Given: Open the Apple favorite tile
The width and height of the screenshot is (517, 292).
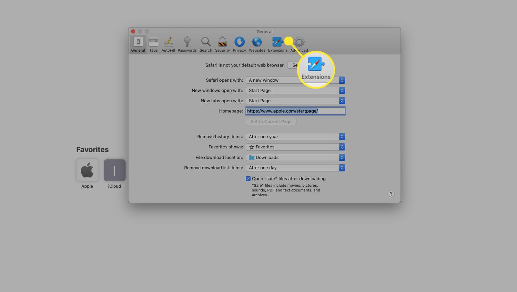Looking at the screenshot, I should coord(87,170).
